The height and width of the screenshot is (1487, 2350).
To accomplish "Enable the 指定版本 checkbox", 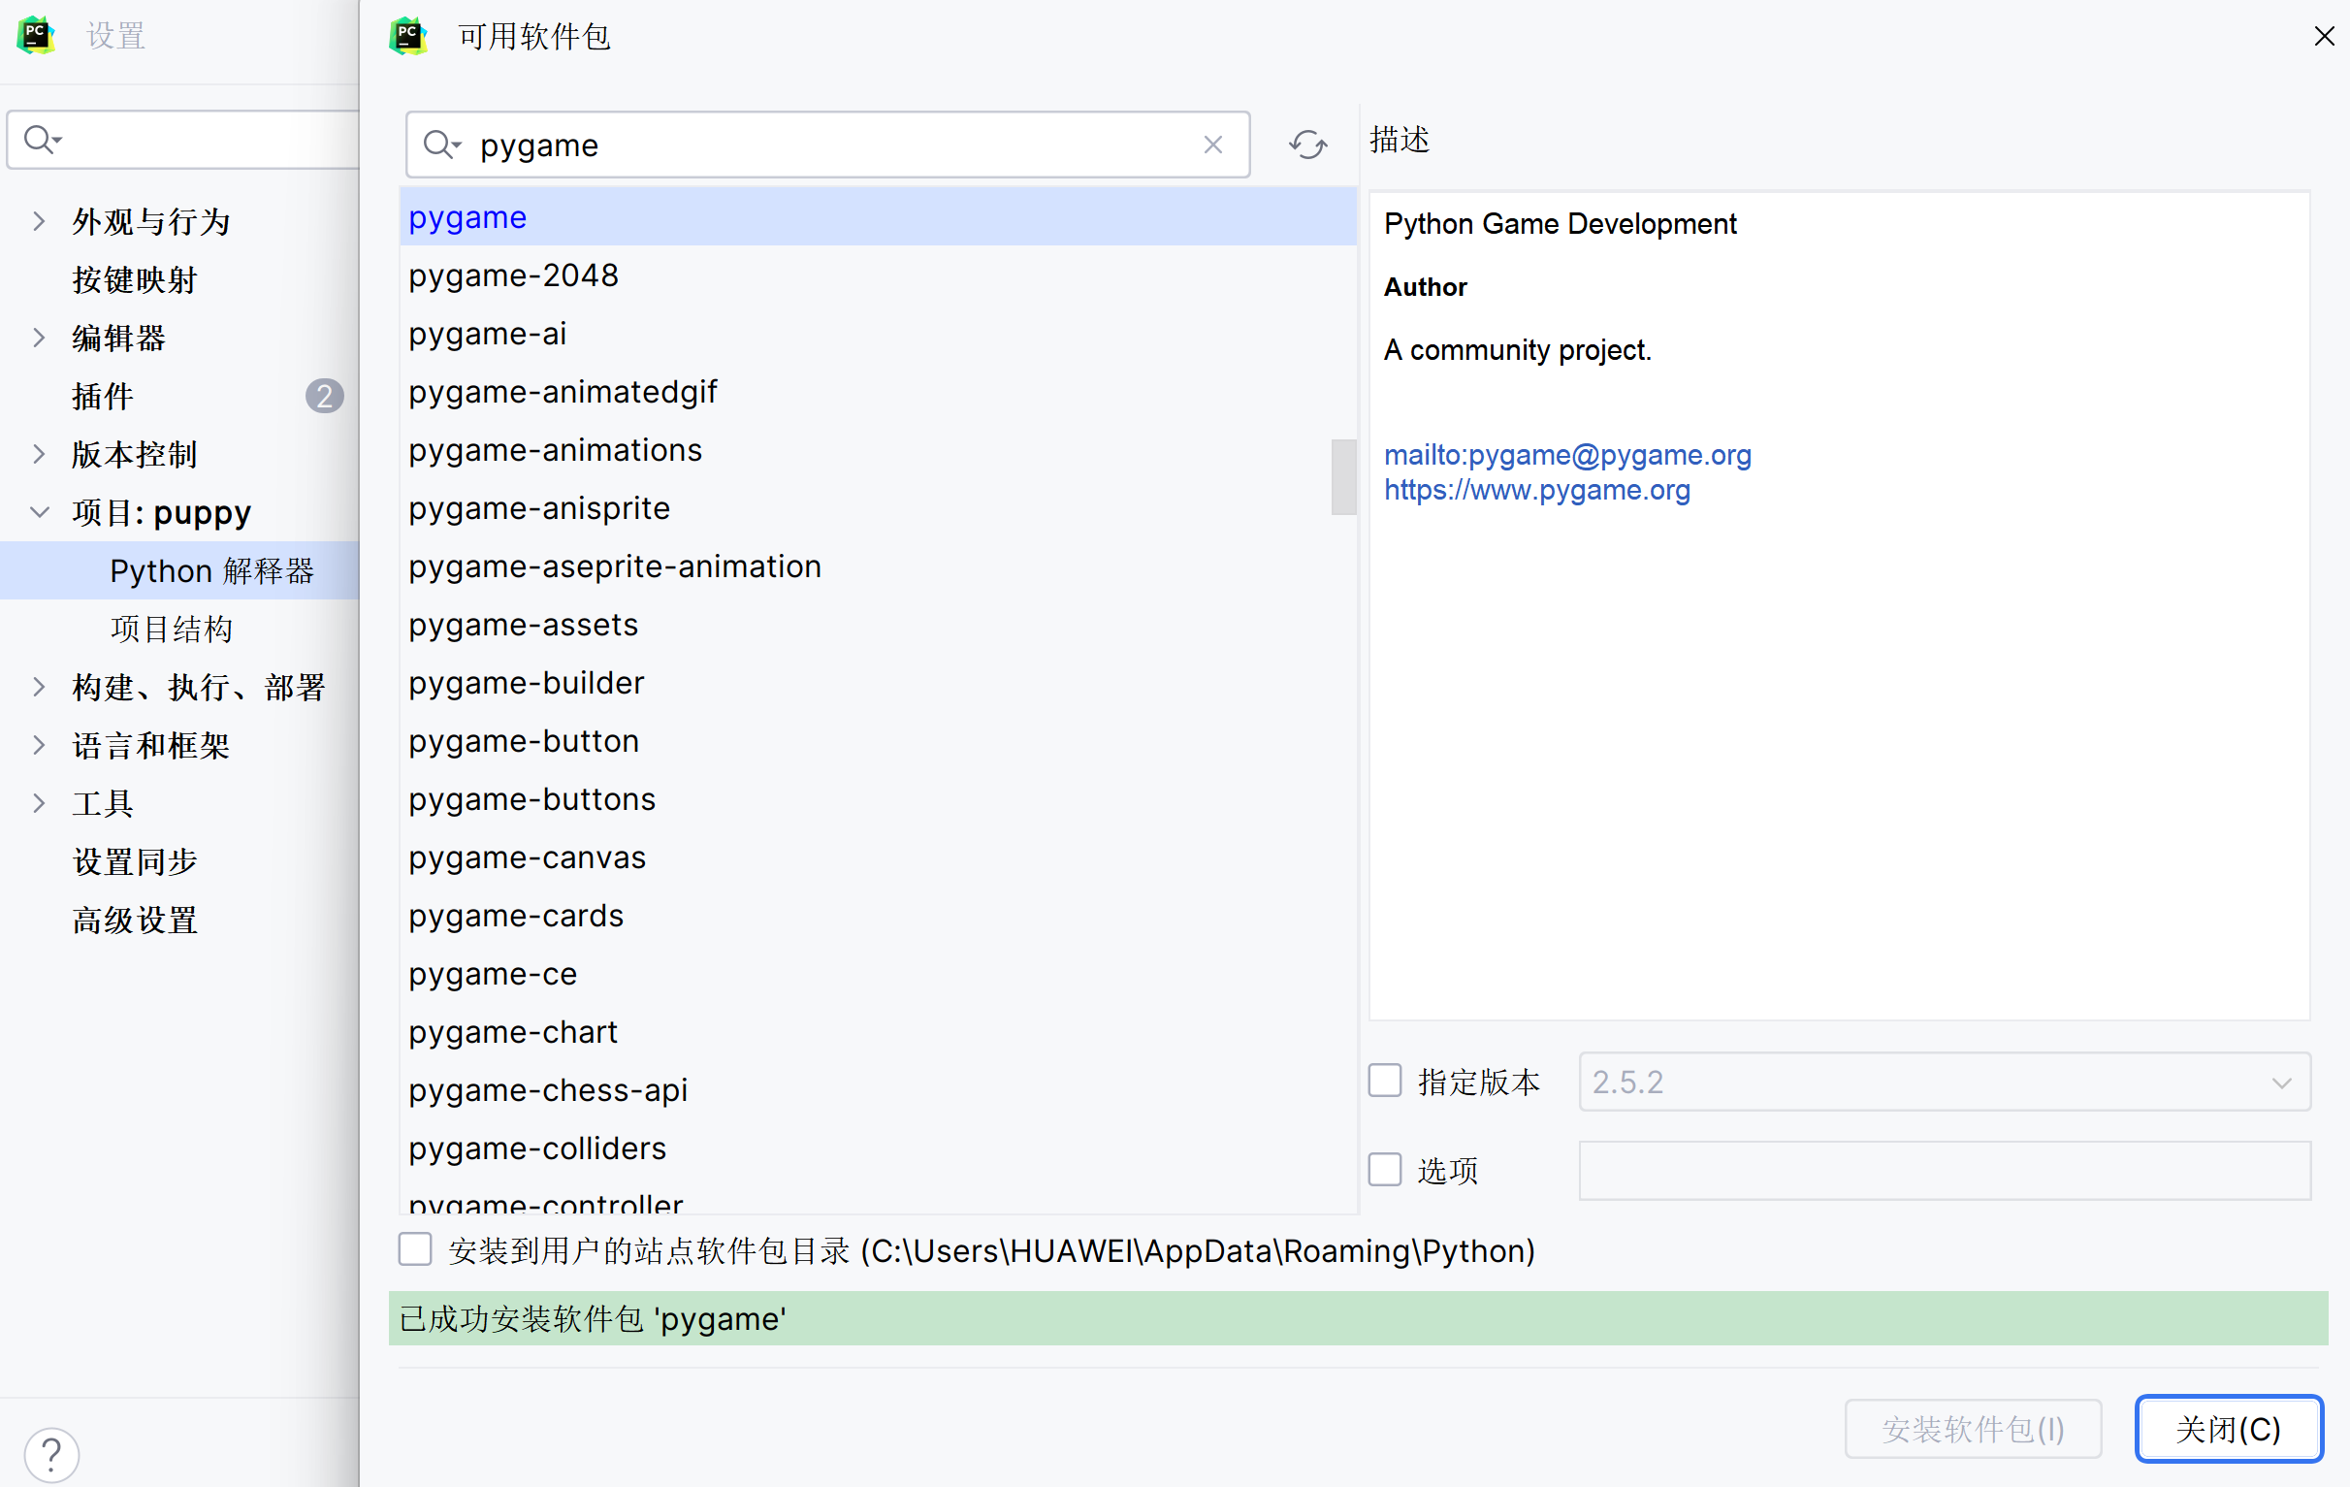I will pos(1384,1081).
